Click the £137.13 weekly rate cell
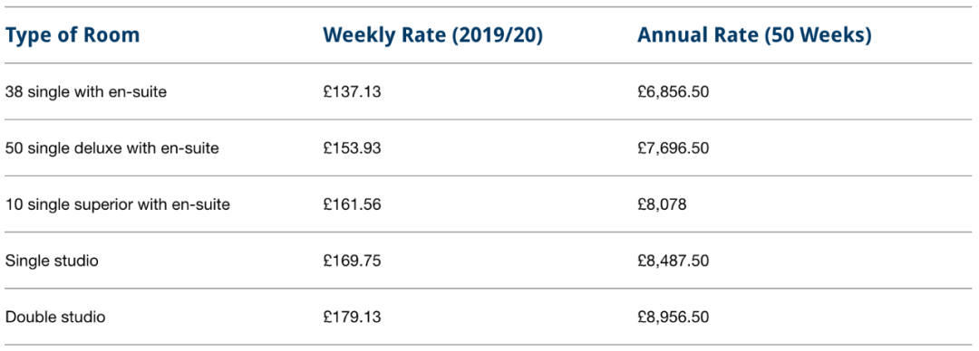This screenshot has width=979, height=351. click(x=352, y=92)
